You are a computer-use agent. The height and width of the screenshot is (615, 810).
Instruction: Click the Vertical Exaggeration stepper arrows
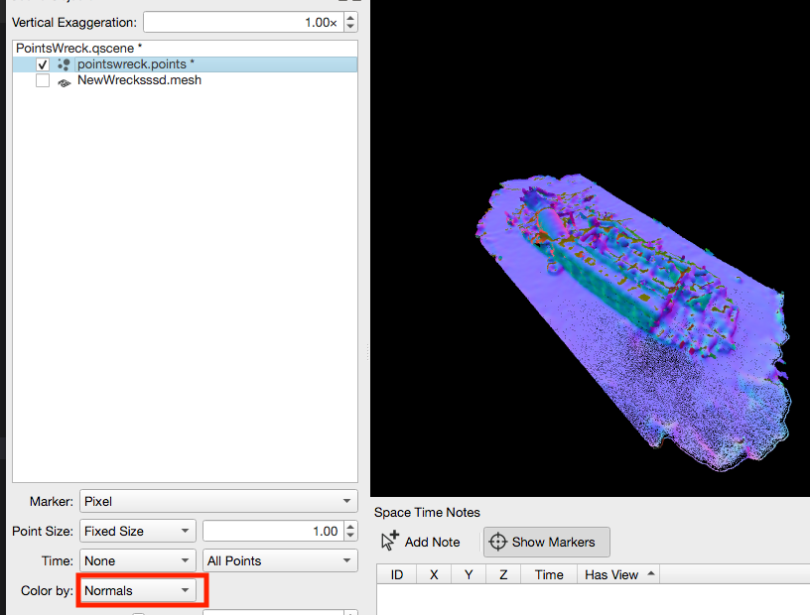click(350, 22)
